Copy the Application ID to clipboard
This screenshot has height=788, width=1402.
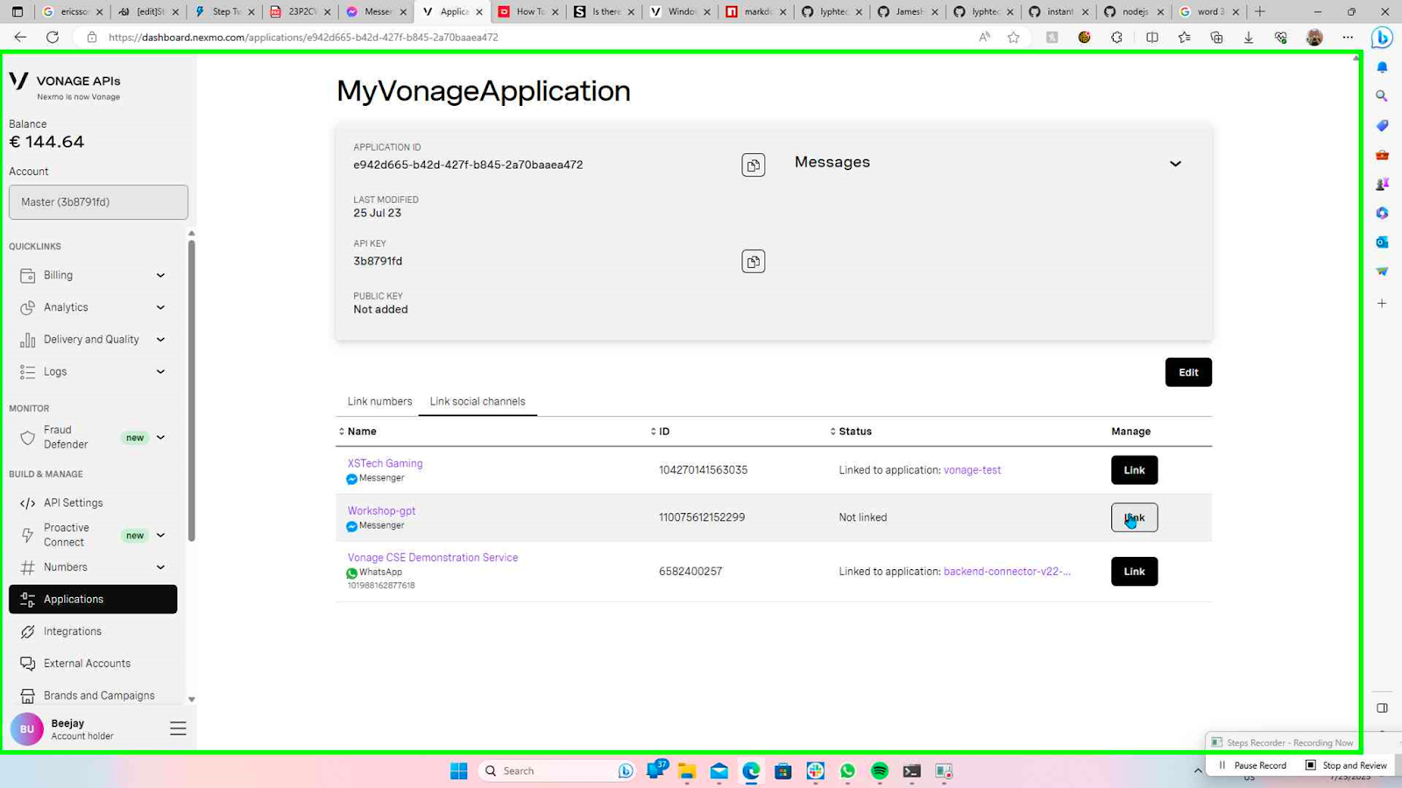753,165
